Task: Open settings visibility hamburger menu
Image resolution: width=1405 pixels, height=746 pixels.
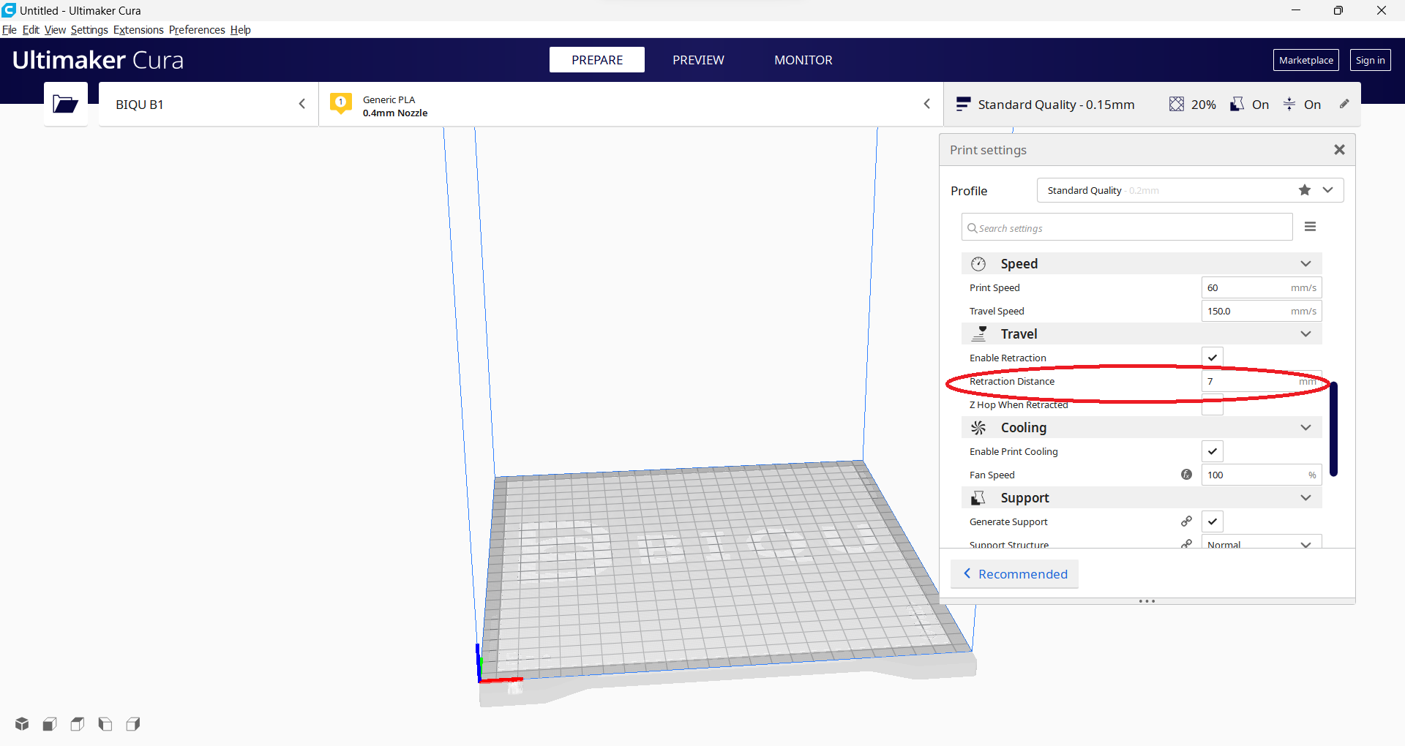Action: click(1310, 227)
